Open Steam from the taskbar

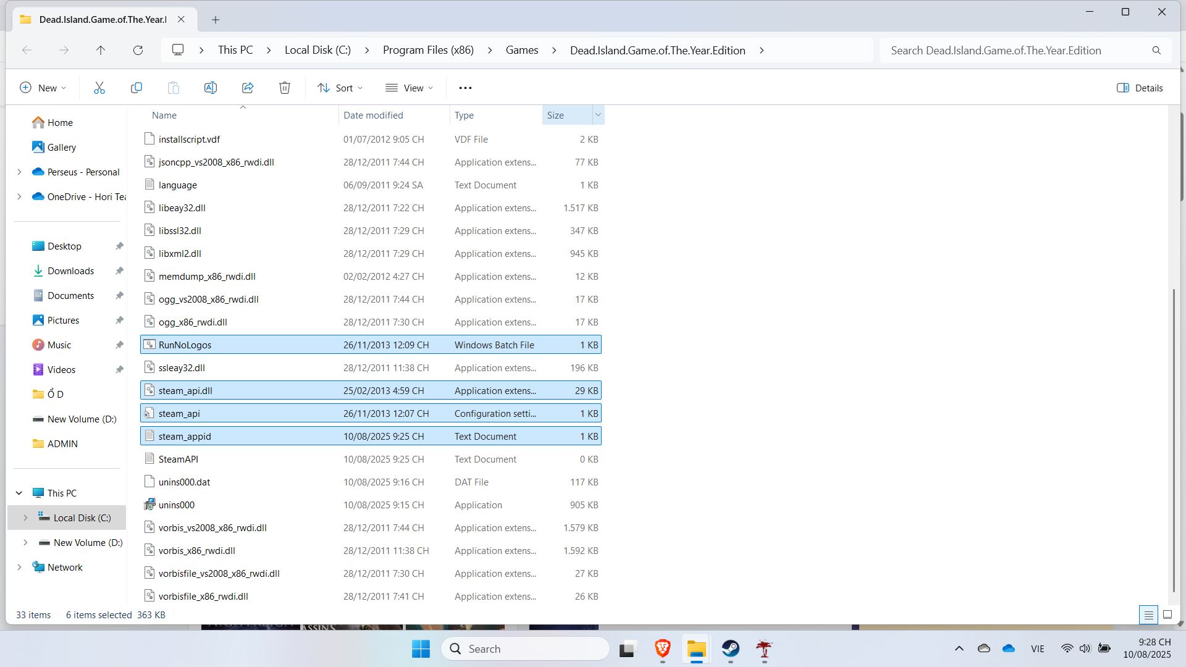click(x=731, y=648)
